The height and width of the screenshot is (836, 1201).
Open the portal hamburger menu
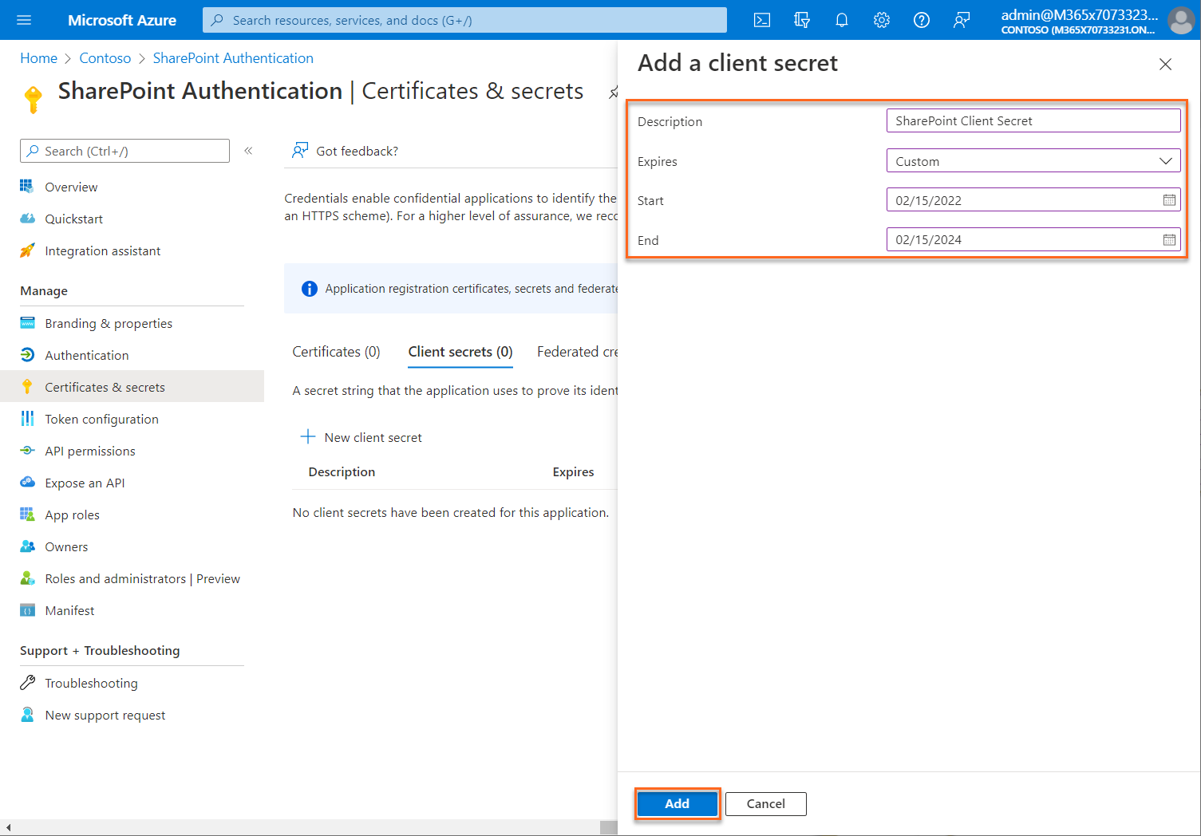23,20
